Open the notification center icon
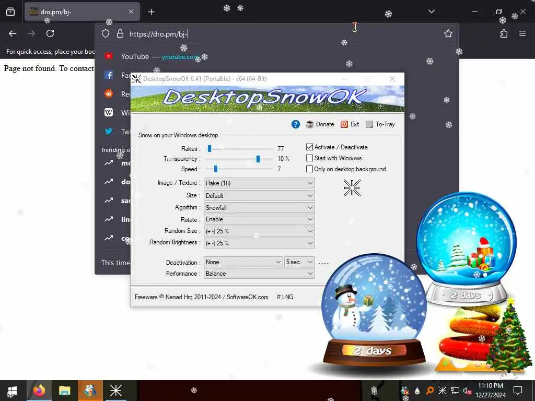Viewport: 535px width, 401px height. (518, 391)
